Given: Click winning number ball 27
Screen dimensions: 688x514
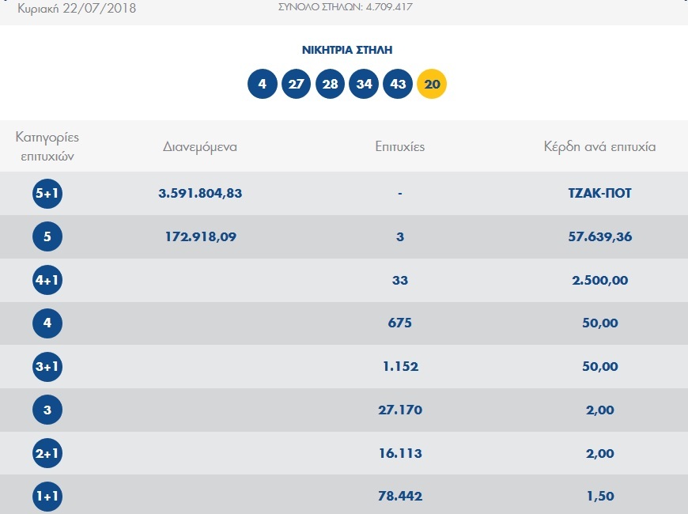Looking at the screenshot, I should tap(297, 84).
